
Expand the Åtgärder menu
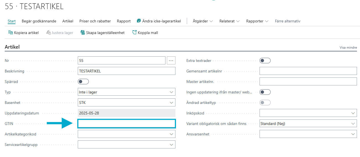point(203,21)
